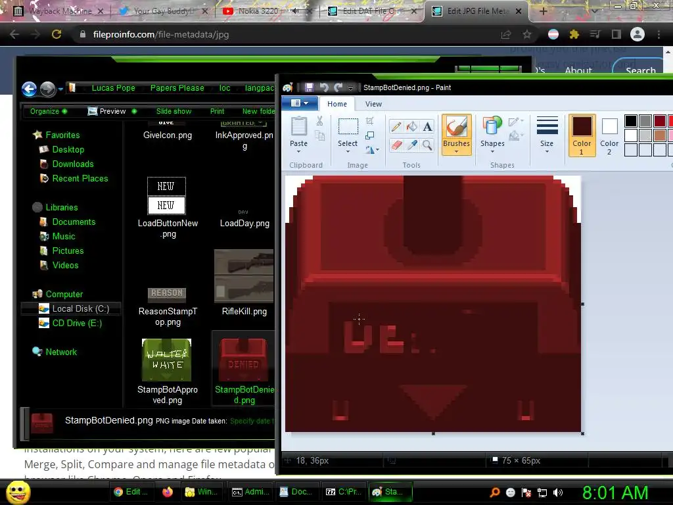
Task: Click the Explorer Back arrow button
Action: (30, 89)
